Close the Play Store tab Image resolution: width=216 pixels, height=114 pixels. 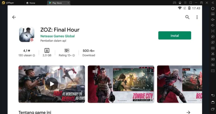point(68,3)
